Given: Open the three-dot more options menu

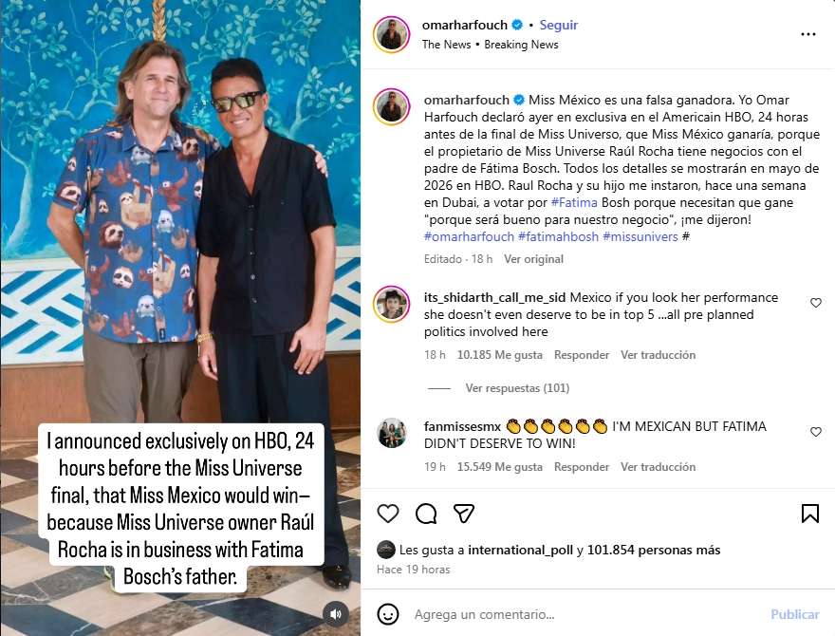Looking at the screenshot, I should 807,34.
